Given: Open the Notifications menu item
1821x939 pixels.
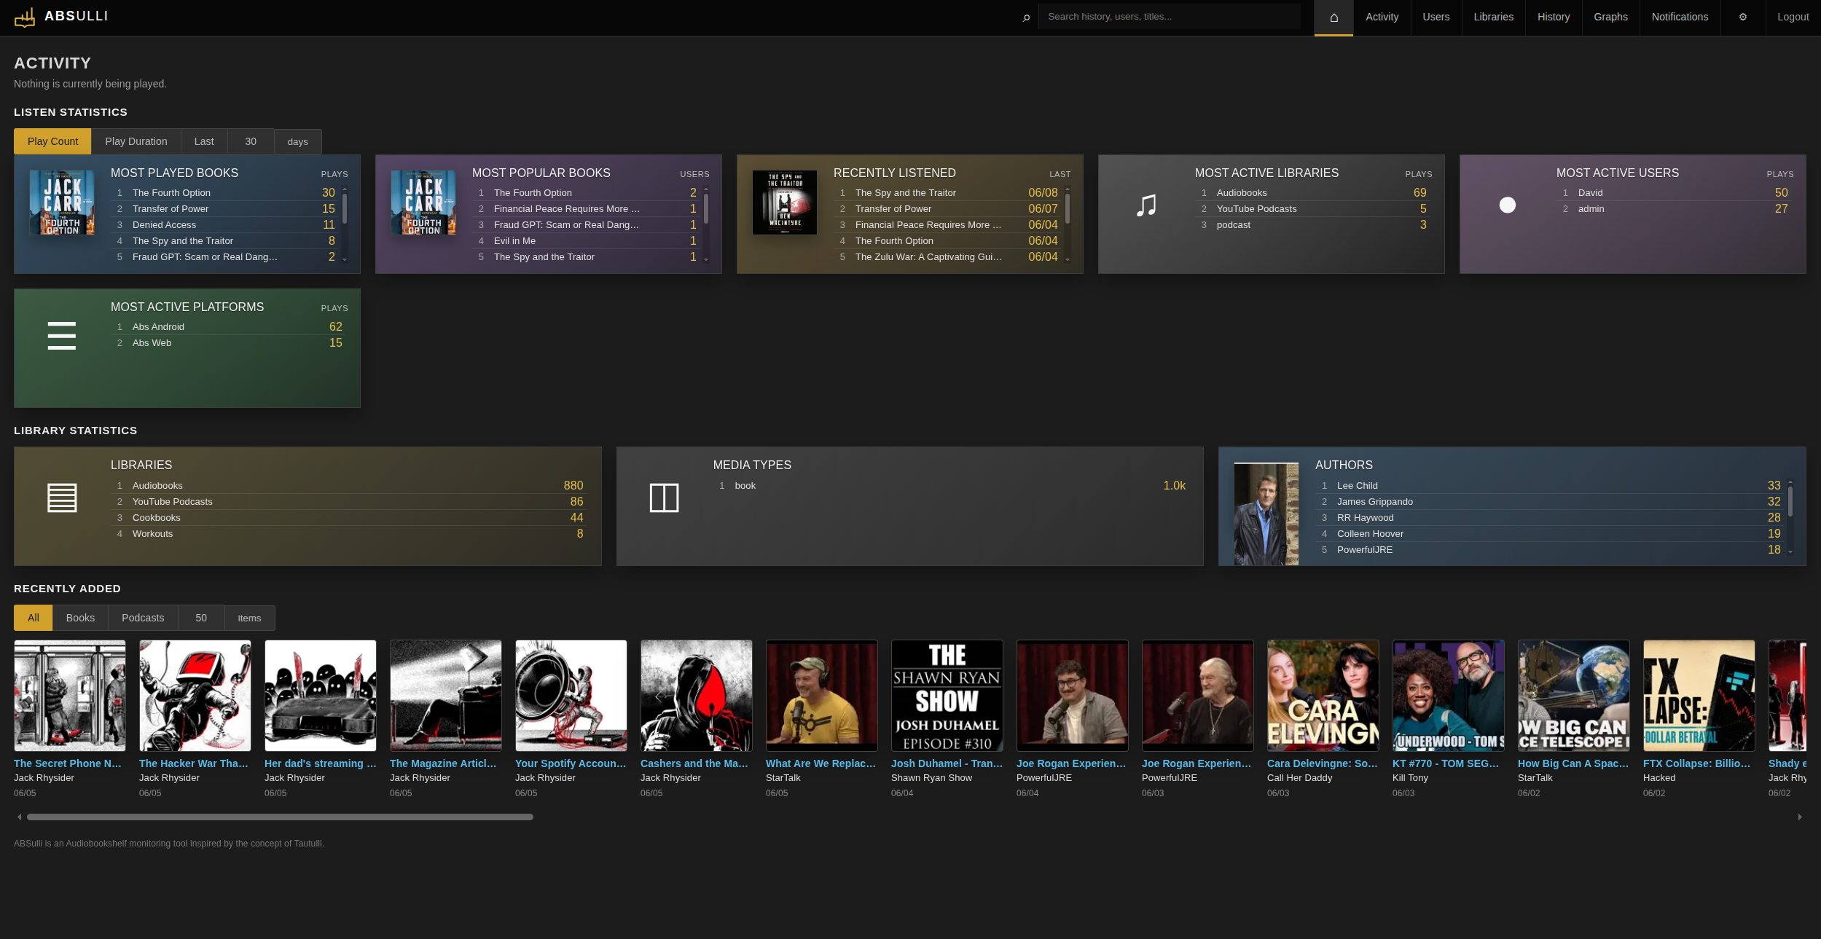Looking at the screenshot, I should coord(1680,17).
